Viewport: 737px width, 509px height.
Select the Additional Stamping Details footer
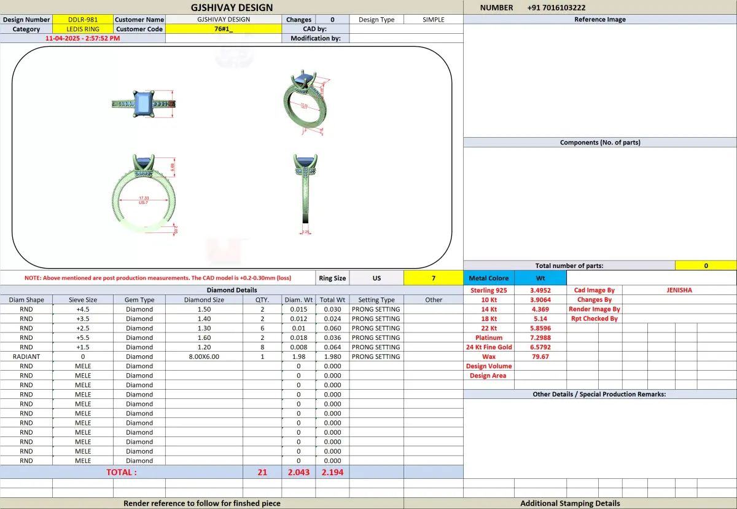(x=570, y=503)
